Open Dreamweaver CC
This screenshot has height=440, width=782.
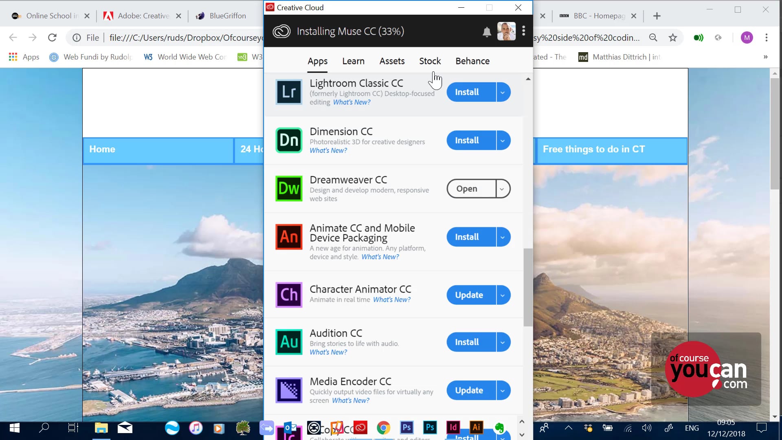(x=471, y=189)
